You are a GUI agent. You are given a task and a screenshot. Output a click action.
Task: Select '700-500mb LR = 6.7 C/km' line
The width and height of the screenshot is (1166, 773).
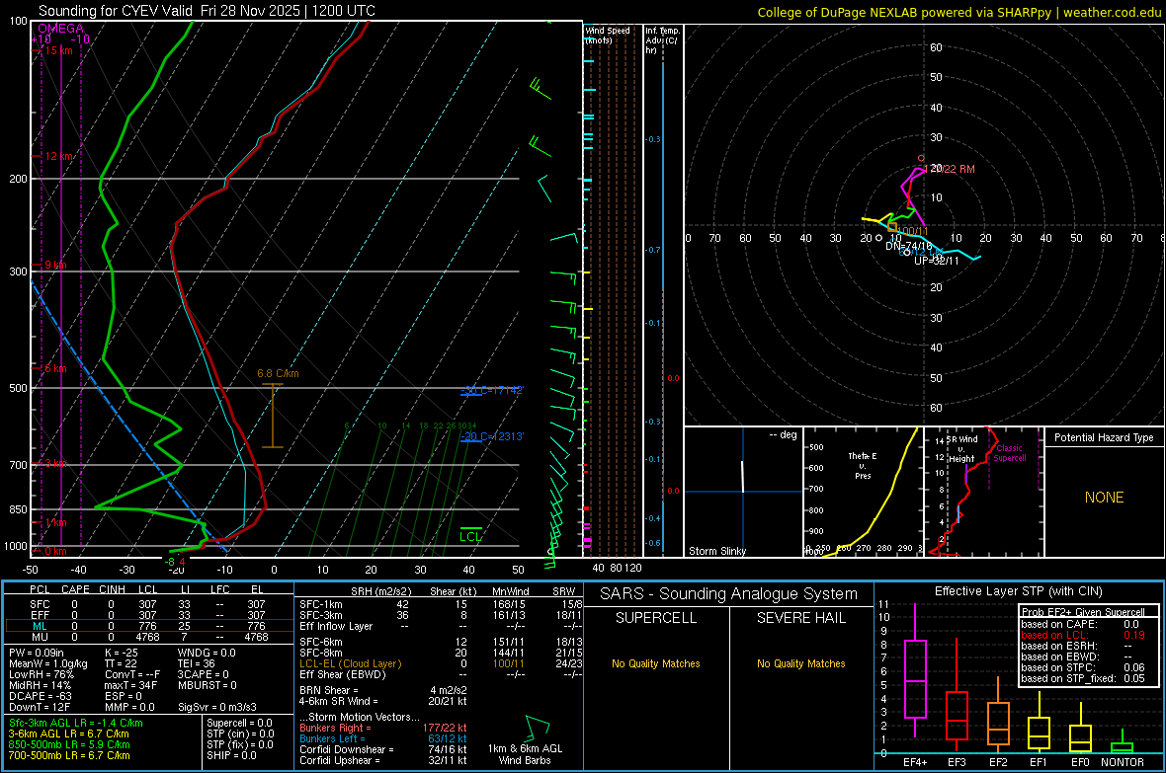[69, 755]
